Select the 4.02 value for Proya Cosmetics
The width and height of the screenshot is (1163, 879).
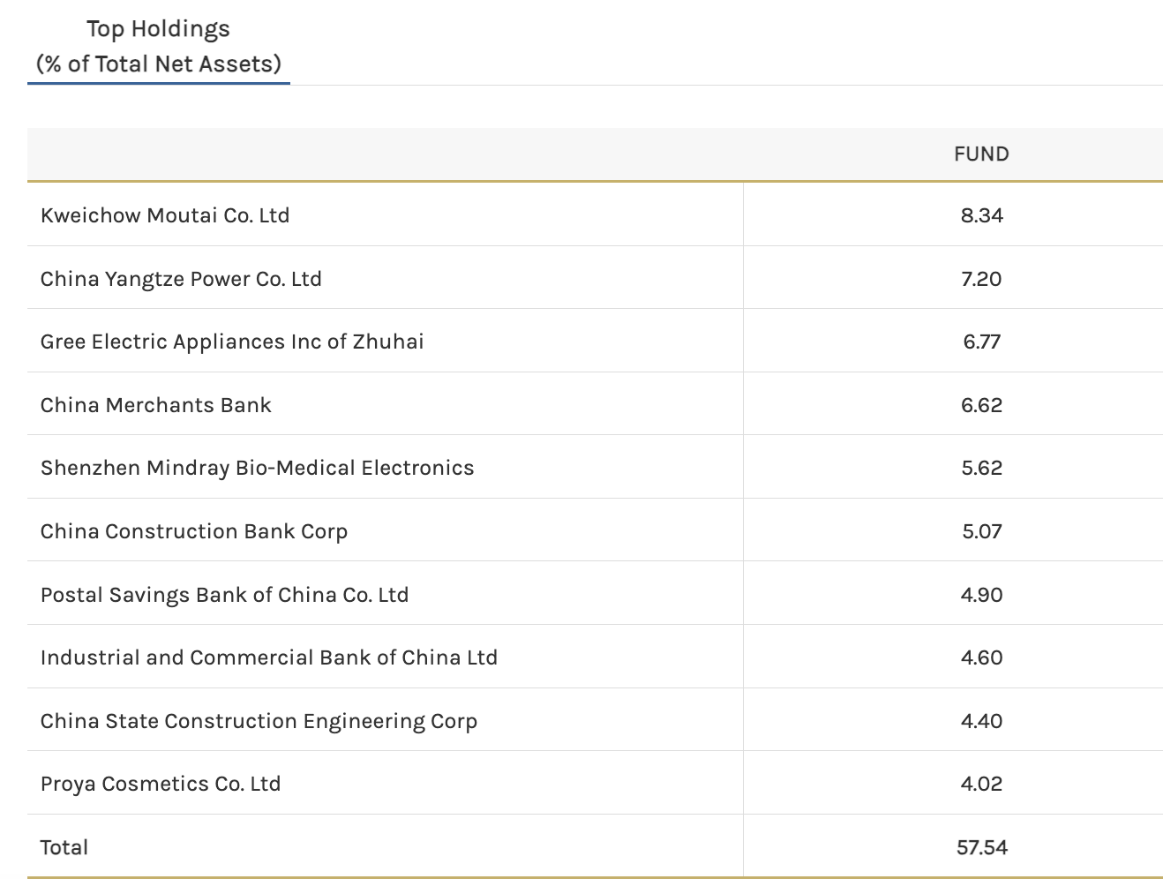982,784
